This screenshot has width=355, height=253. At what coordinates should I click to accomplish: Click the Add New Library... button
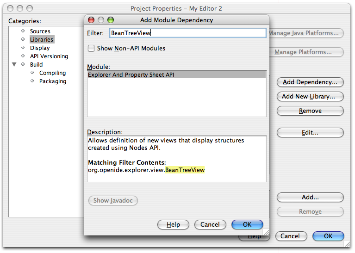tap(310, 97)
